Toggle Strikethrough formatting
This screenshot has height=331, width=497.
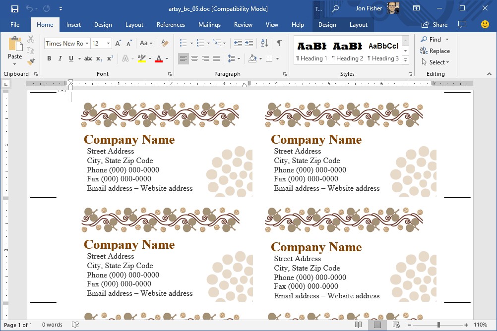[x=88, y=58]
